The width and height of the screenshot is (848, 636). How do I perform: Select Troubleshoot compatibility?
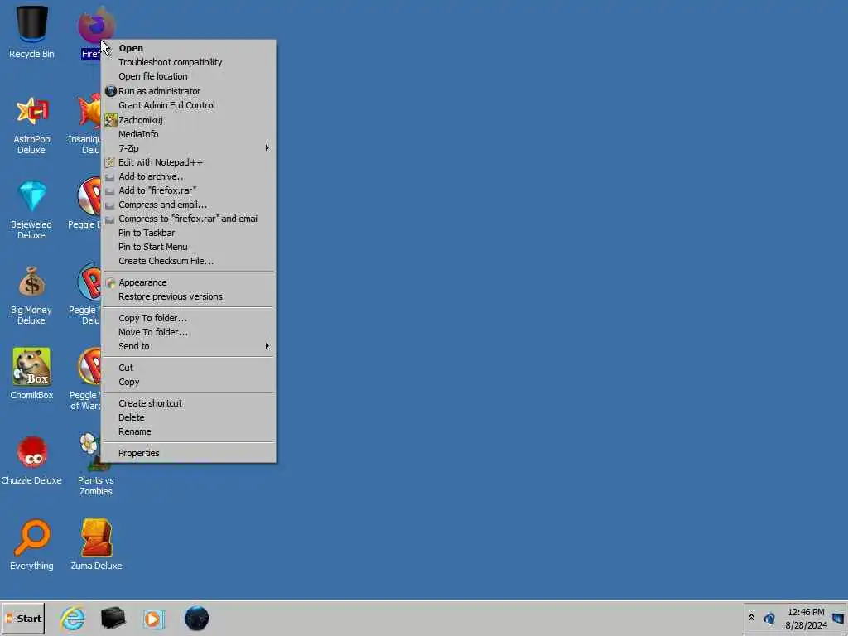tap(188, 62)
